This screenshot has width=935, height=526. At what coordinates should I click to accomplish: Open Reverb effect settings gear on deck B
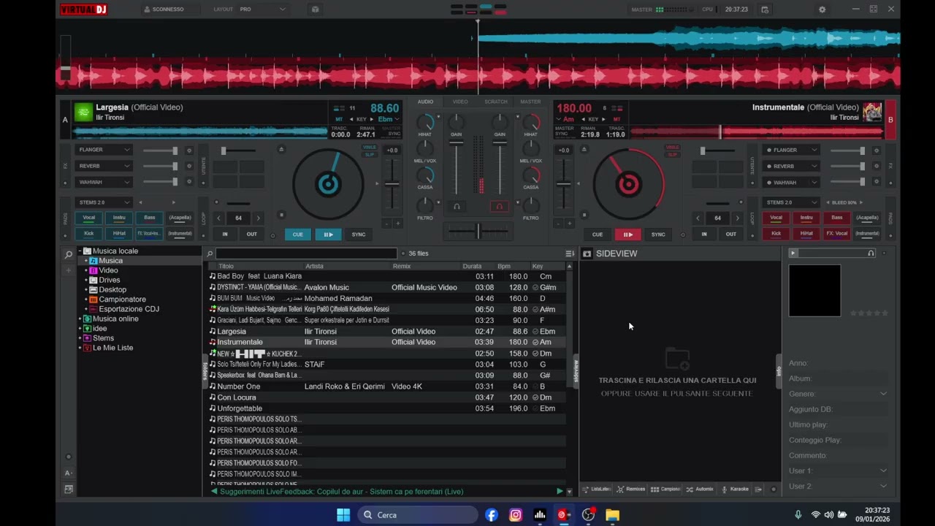877,167
